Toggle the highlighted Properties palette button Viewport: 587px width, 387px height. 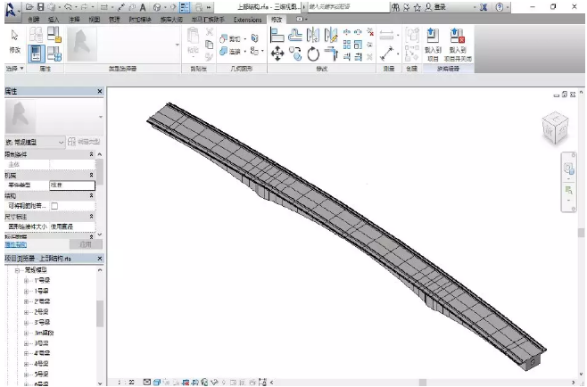[x=37, y=54]
